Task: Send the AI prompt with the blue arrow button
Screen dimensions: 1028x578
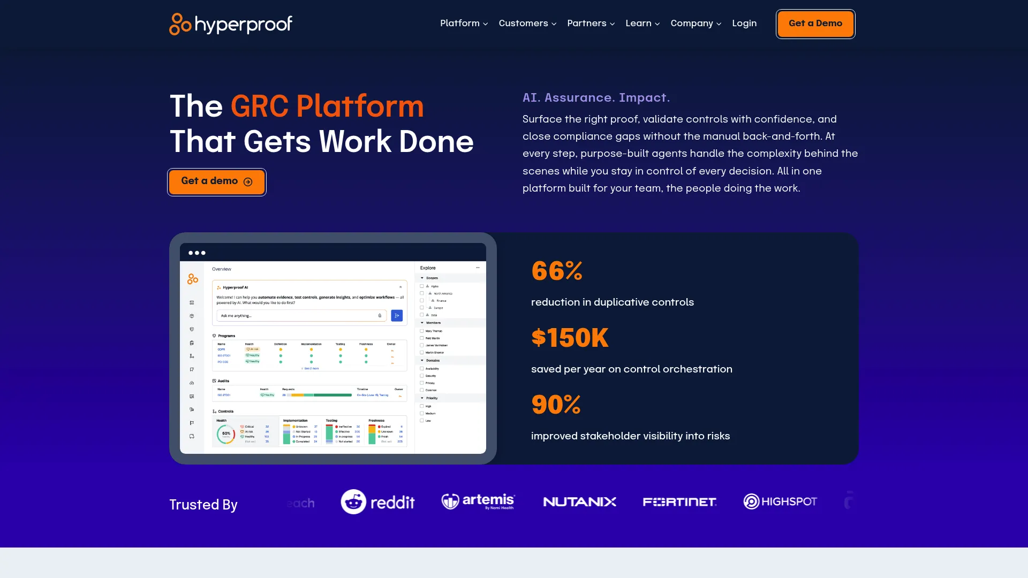Action: (397, 316)
